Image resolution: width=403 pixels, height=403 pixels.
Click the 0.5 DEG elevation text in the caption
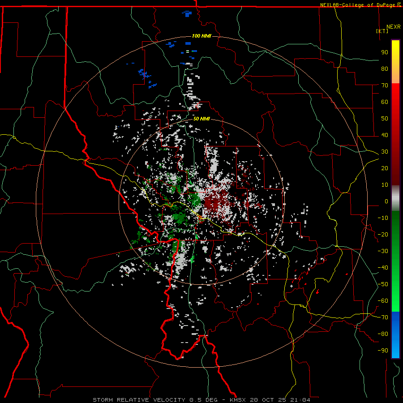pyautogui.click(x=203, y=400)
